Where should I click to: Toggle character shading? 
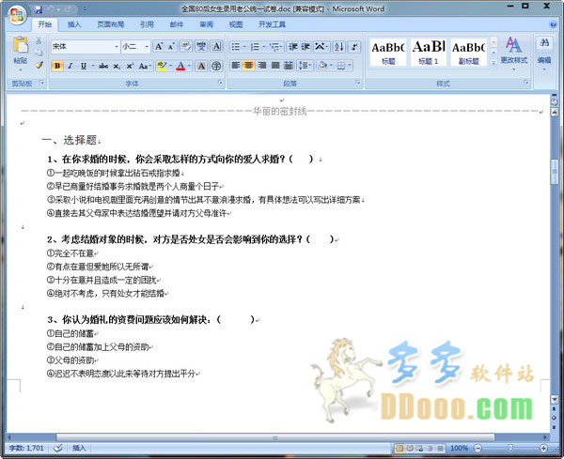point(202,66)
